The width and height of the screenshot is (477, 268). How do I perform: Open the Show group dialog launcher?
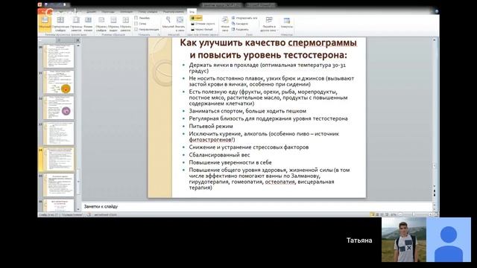pos(159,35)
